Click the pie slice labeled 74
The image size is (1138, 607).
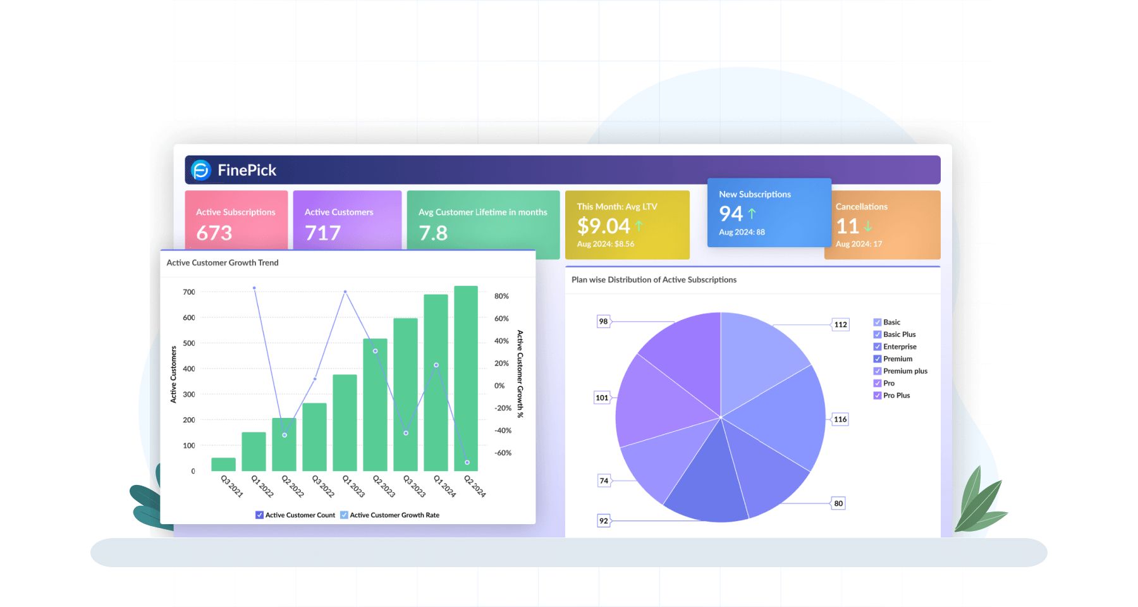click(664, 458)
